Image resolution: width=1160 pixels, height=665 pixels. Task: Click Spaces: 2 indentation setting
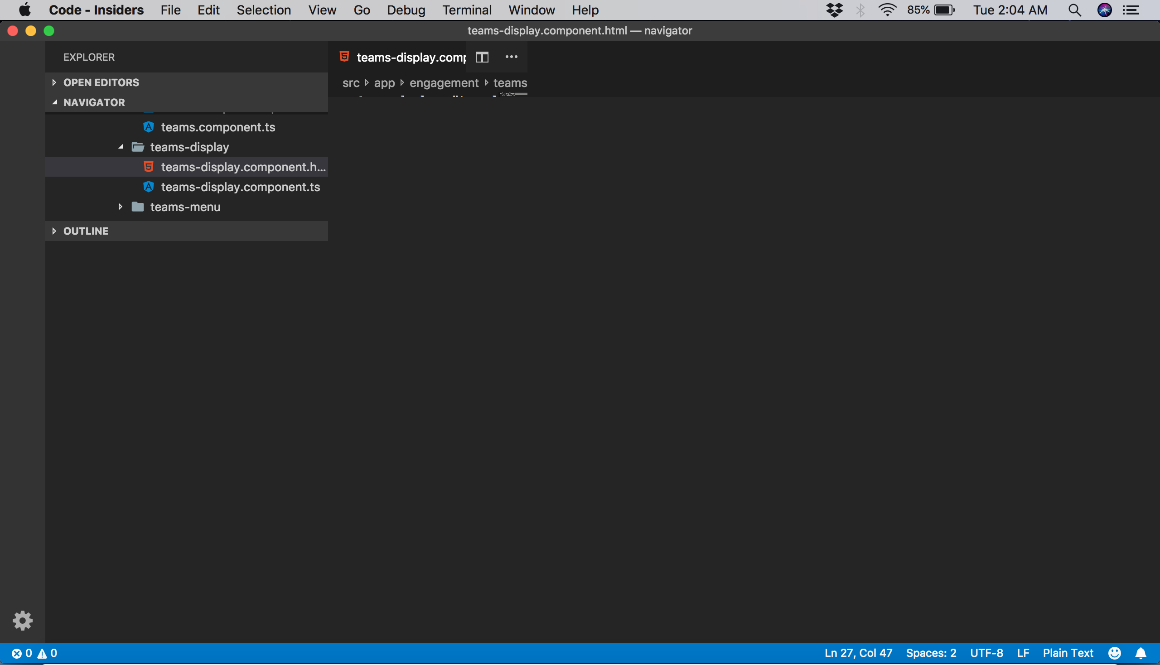click(931, 653)
